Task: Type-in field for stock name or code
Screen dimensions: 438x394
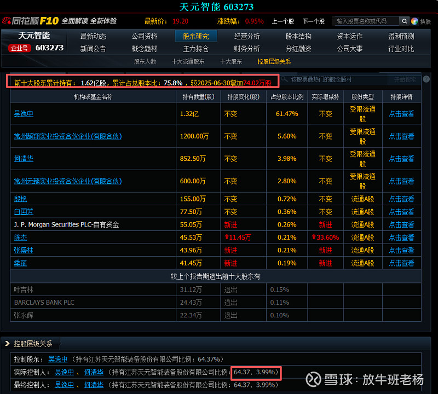Action: [367, 21]
